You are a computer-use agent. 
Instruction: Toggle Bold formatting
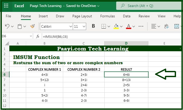(93, 26)
